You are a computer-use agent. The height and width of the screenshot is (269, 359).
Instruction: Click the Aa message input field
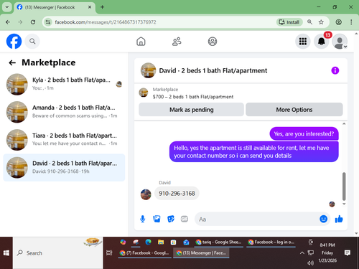(x=256, y=219)
